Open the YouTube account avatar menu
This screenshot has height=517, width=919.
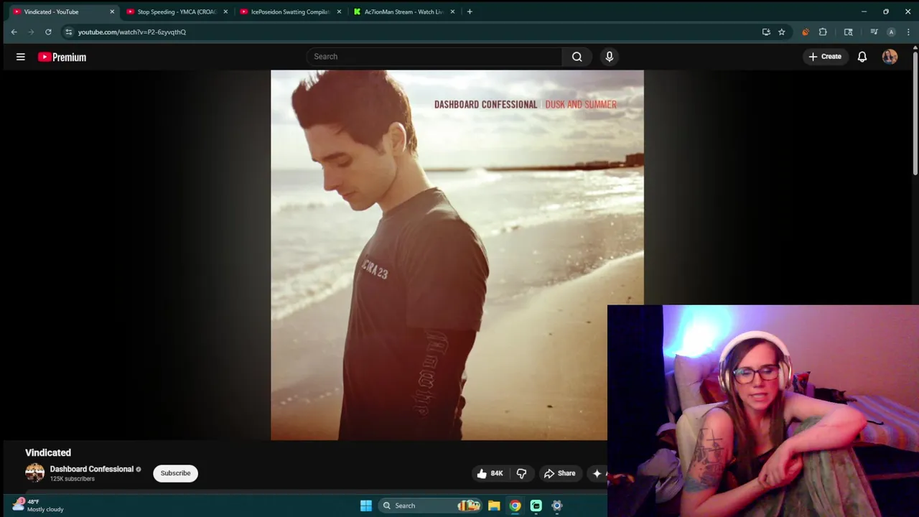click(890, 57)
